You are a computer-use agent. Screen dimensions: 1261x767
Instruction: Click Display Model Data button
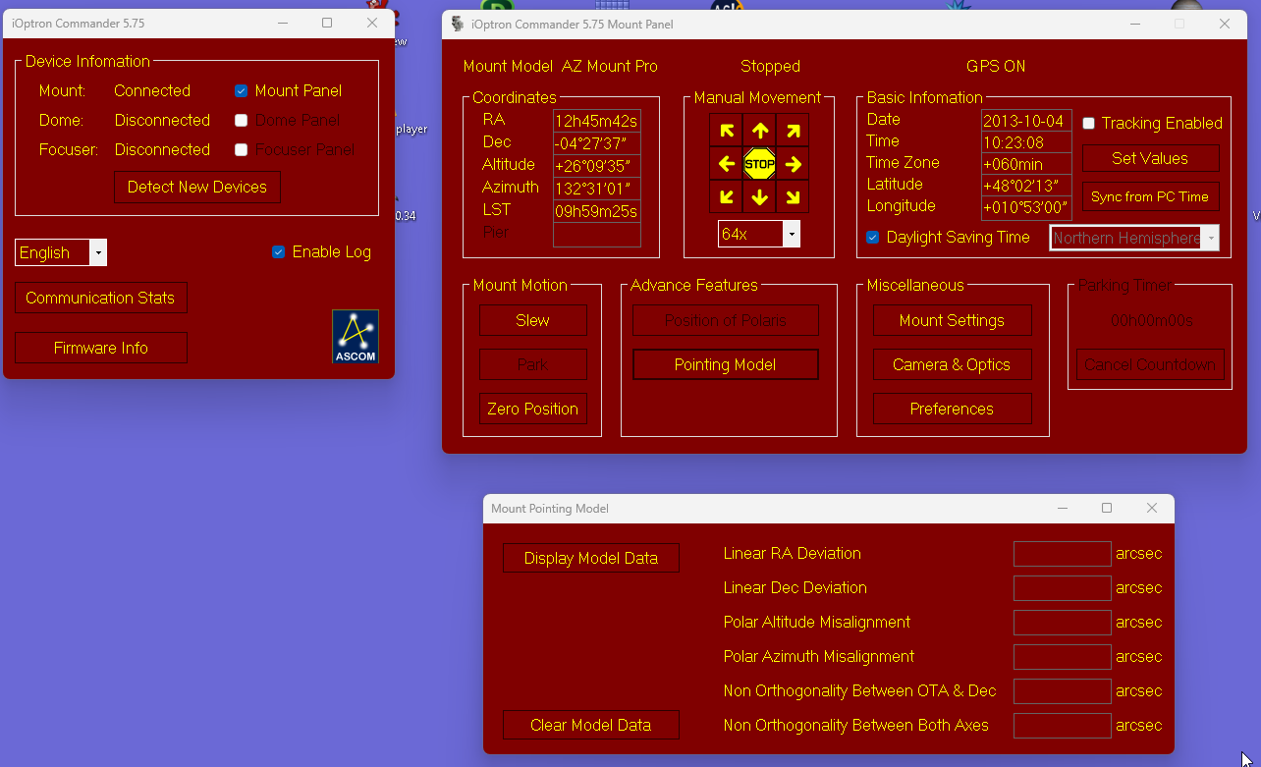point(591,558)
